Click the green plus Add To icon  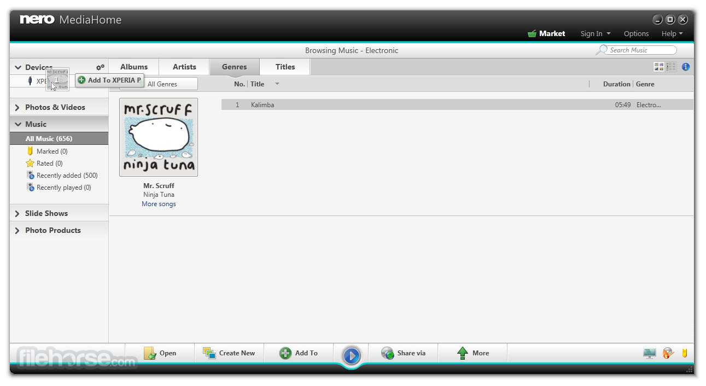285,353
